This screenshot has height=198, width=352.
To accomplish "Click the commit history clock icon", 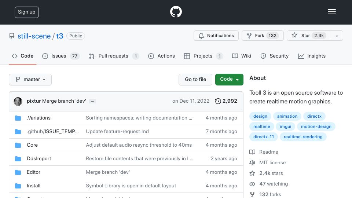I will (x=218, y=101).
